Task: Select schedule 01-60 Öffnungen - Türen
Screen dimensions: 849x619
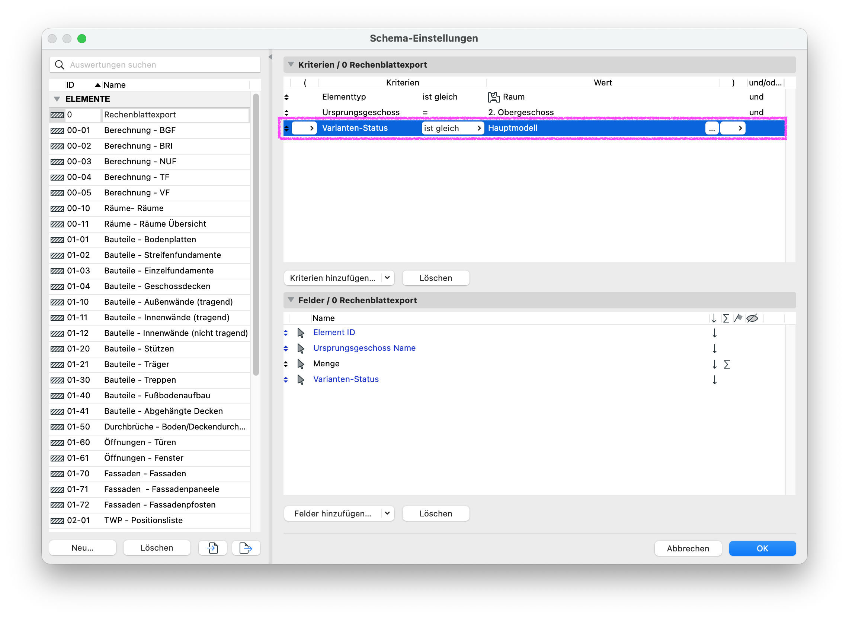Action: (150, 443)
